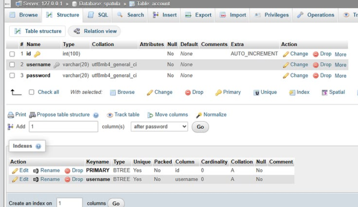Screen dimensions: 358x207
Task: Click the Move columns link
Action: point(171,115)
